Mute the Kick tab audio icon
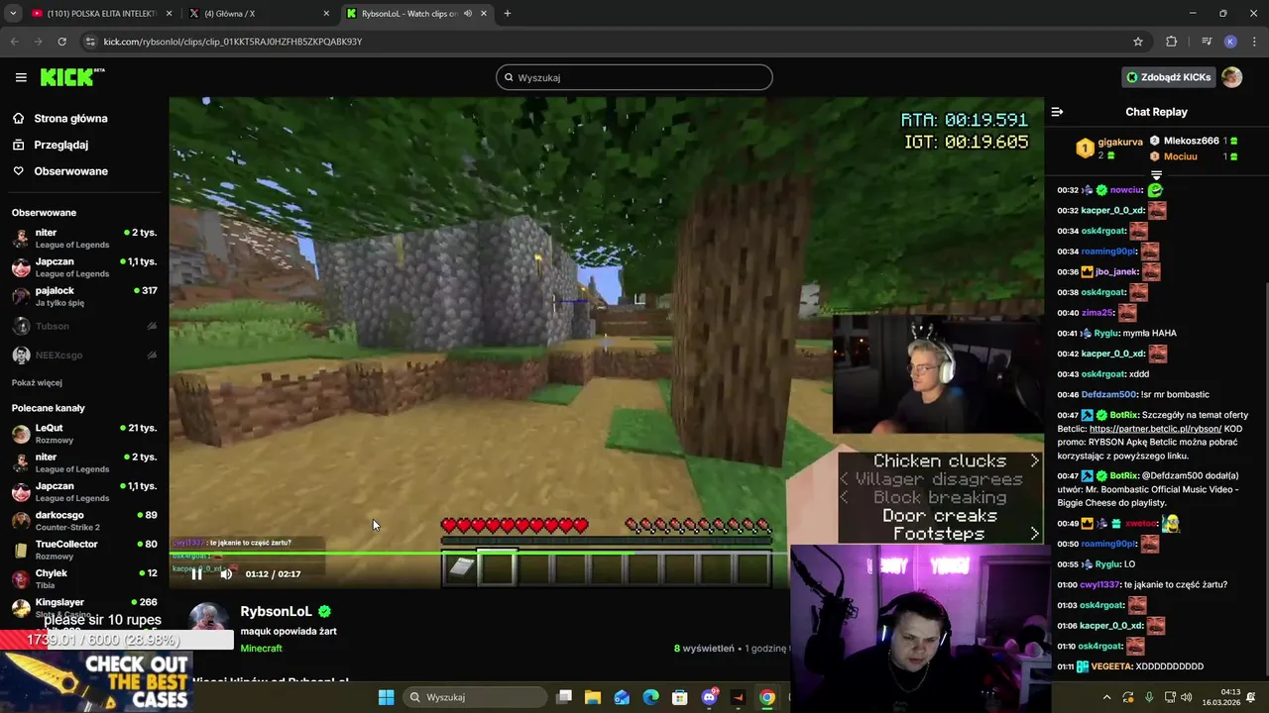Screen dimensions: 1269x713 pyautogui.click(x=467, y=14)
